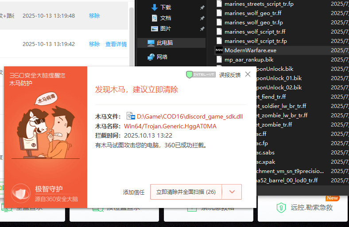Image resolution: width=349 pixels, height=227 pixels.
Task: Click file name mp_aar_rankup.bik
Action: pyautogui.click(x=249, y=60)
